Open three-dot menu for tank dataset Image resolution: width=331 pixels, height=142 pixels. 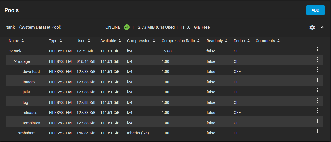317,49
